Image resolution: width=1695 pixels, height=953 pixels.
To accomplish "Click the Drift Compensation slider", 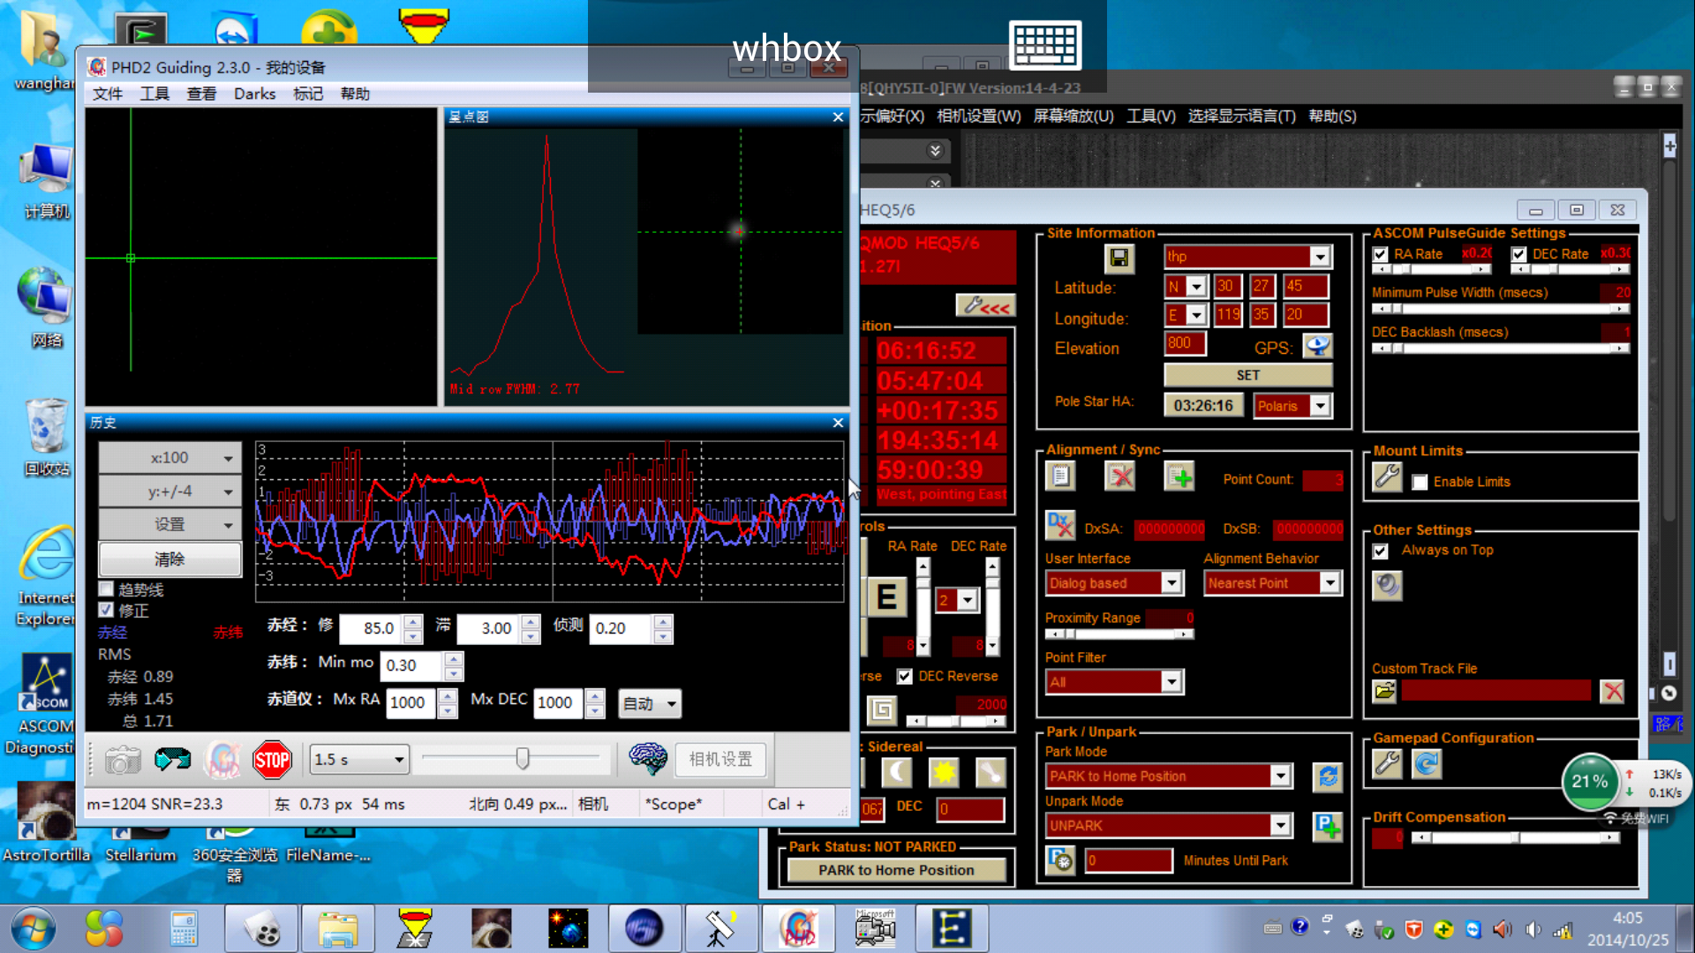I will [1515, 837].
